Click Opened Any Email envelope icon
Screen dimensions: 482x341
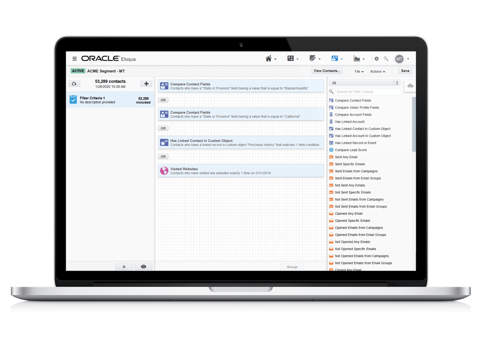click(331, 214)
